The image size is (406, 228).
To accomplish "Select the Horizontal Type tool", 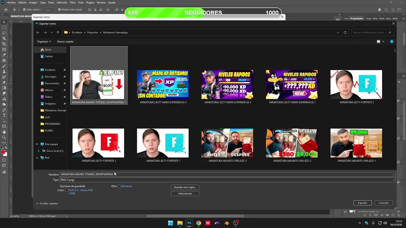I will coord(4,115).
